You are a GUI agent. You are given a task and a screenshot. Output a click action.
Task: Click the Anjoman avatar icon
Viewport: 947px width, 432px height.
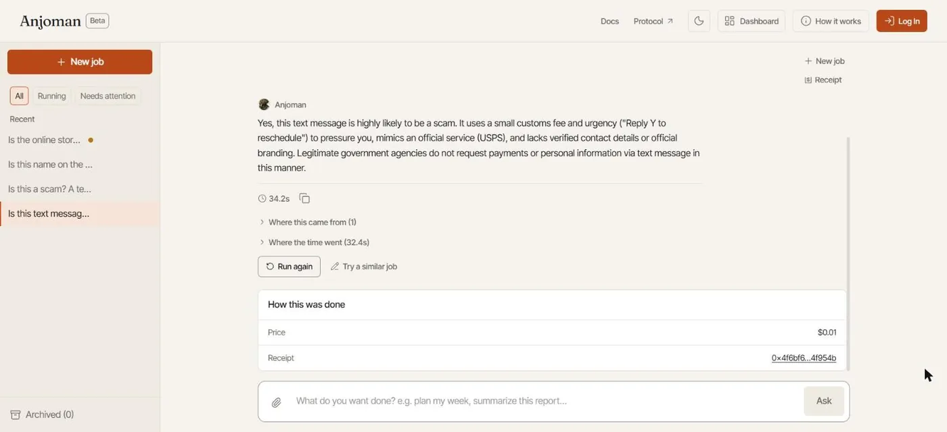click(264, 105)
